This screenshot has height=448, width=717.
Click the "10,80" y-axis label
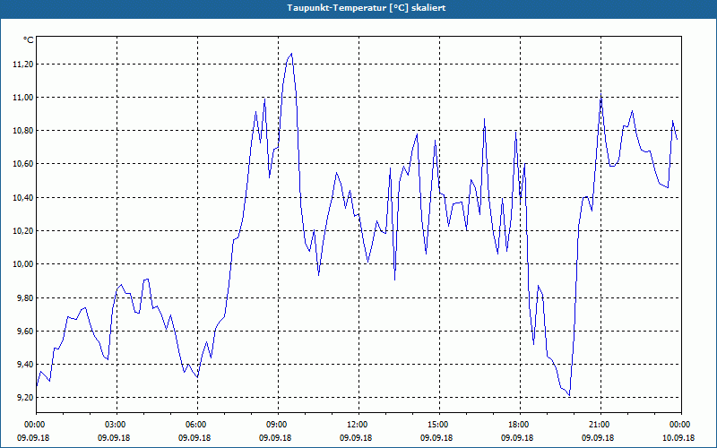[23, 131]
